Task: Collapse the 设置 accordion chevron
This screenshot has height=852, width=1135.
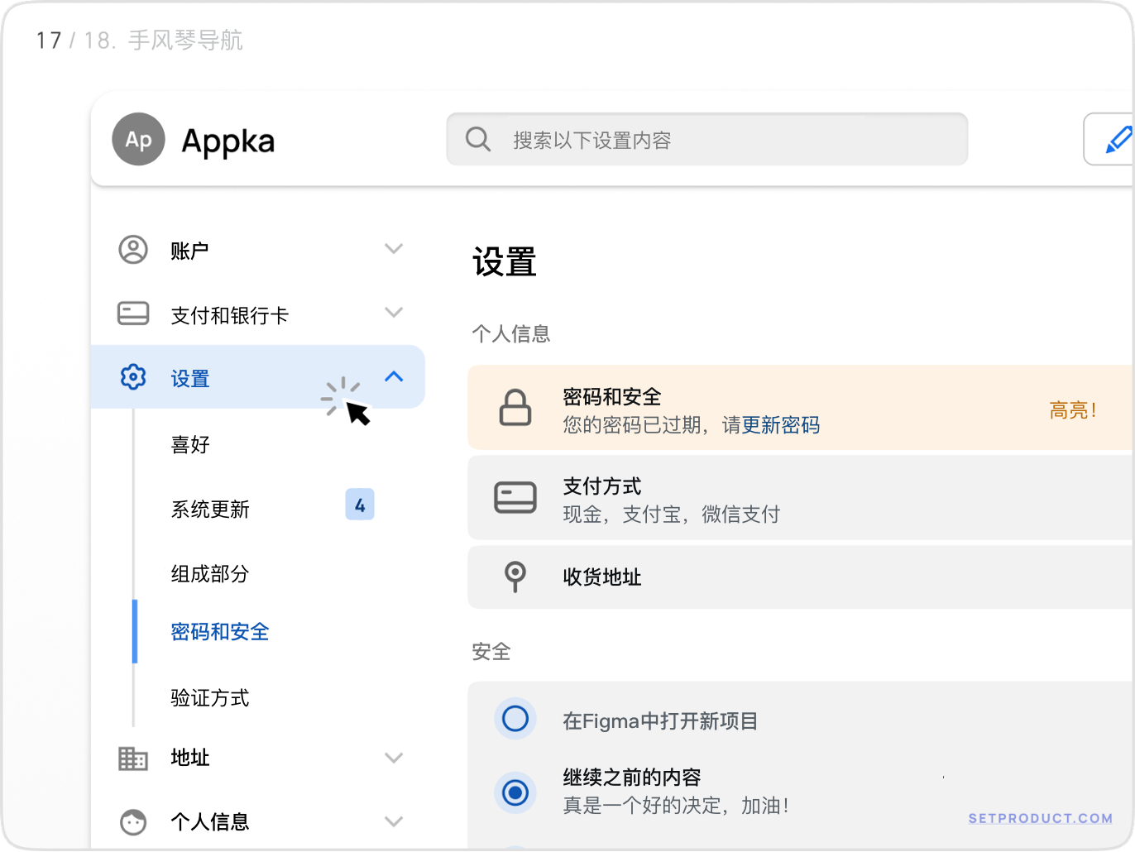Action: (394, 376)
